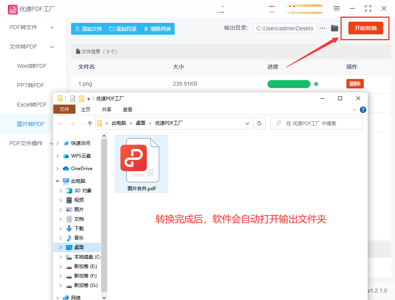Open recent locations dropdown arrow in Explorer
The height and width of the screenshot is (300, 395).
pos(82,123)
